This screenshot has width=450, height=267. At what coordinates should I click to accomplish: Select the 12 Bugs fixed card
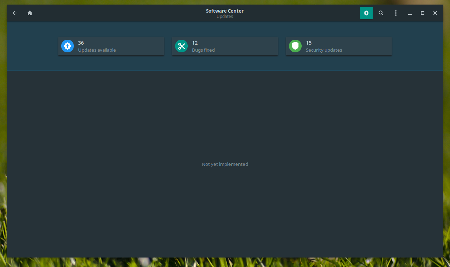pyautogui.click(x=225, y=46)
